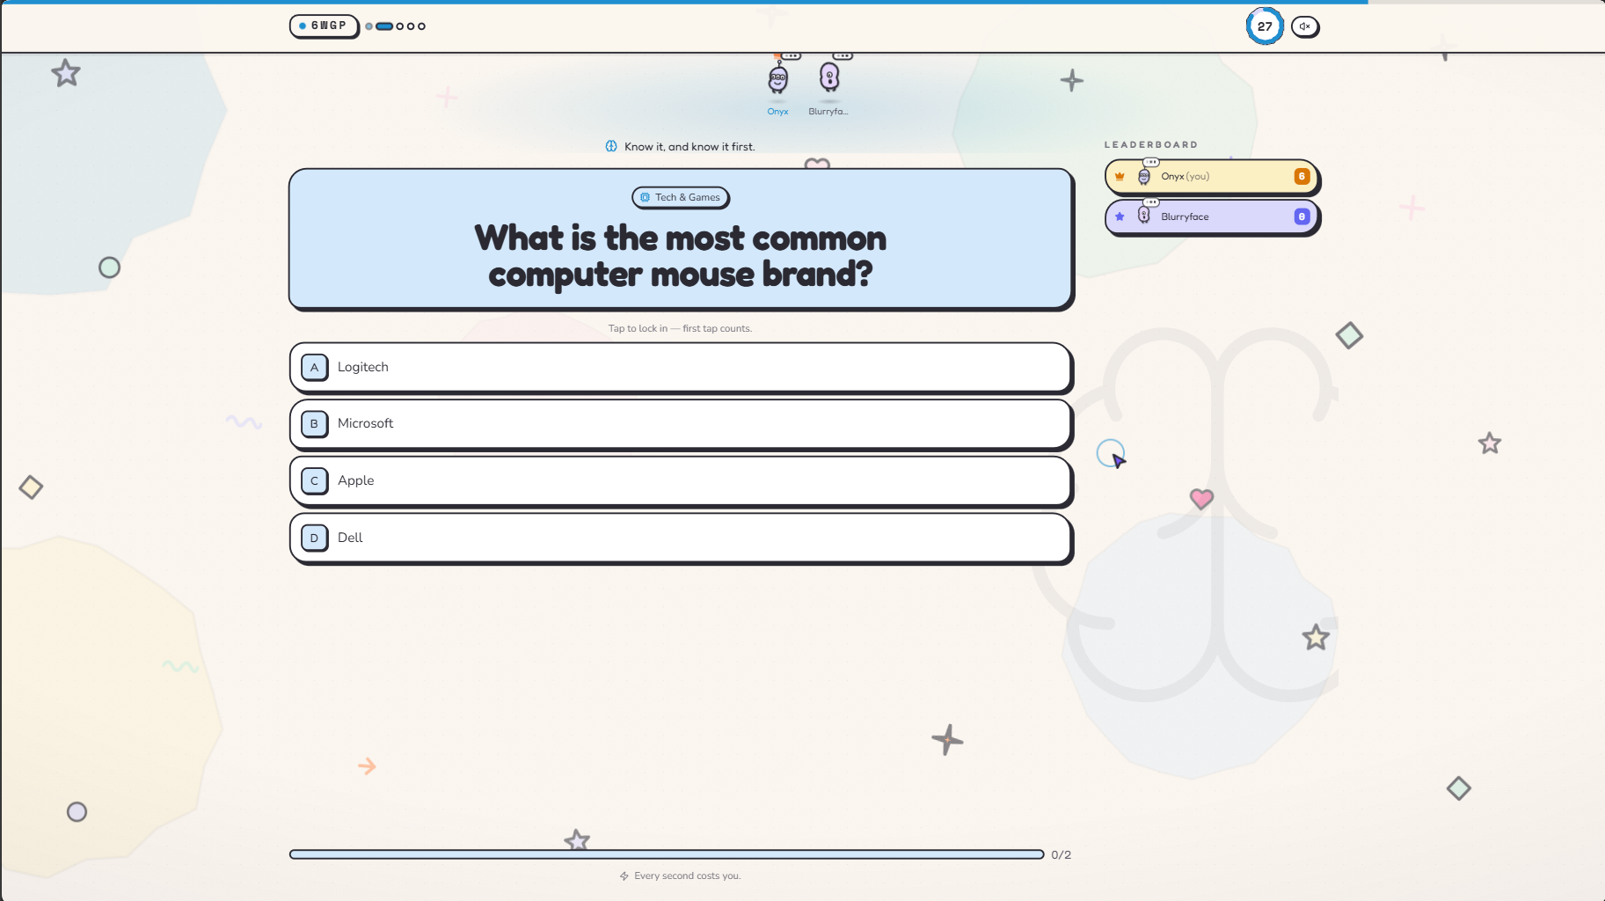Click the question card text
The height and width of the screenshot is (901, 1605).
(681, 256)
